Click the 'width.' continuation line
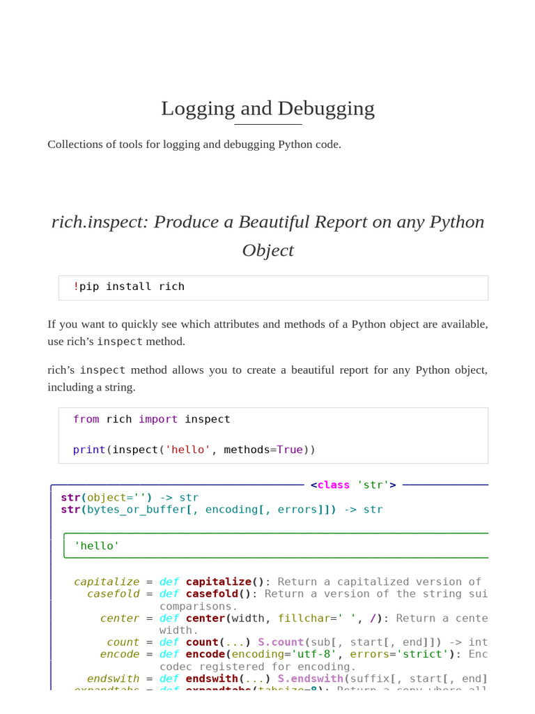The image size is (535, 714). [179, 630]
